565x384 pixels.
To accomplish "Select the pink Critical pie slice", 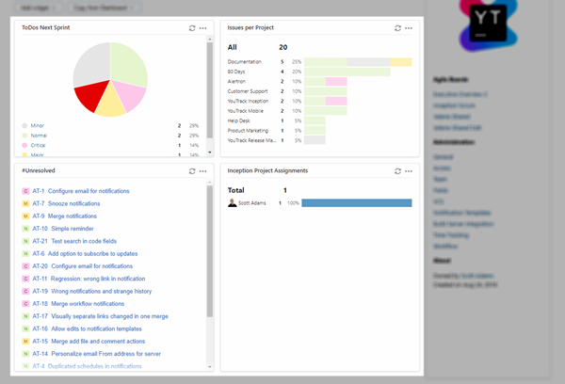I will 129,95.
